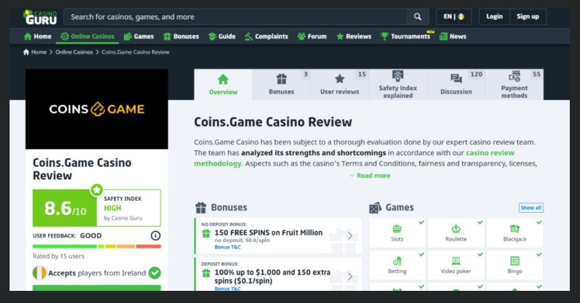580x303 pixels.
Task: Select the Betting game icon
Action: coord(397,261)
